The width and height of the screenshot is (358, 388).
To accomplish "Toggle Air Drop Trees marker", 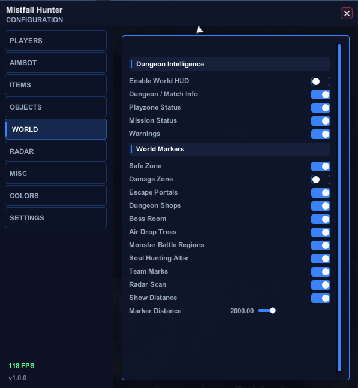I will 321,232.
